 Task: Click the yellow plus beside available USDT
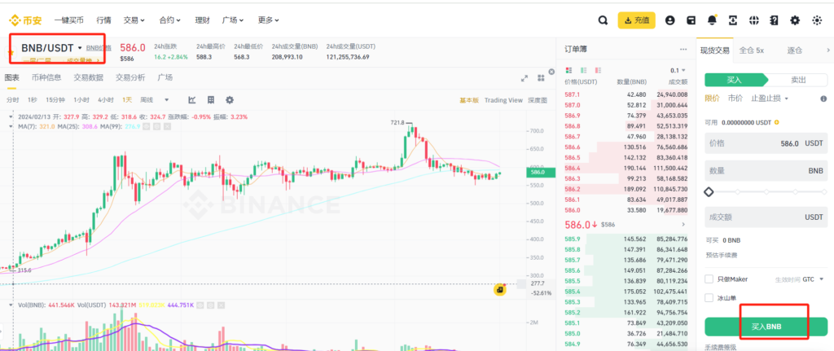click(x=777, y=122)
